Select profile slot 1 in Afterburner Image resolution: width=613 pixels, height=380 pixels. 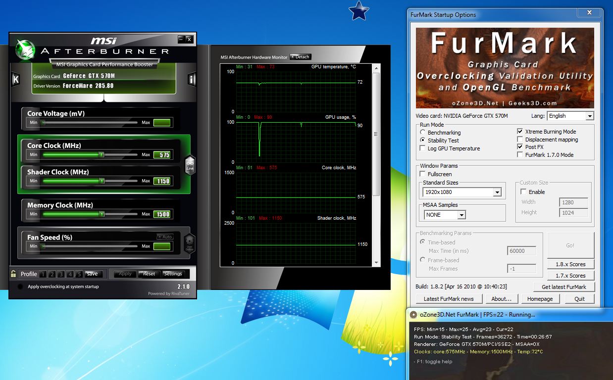44,274
